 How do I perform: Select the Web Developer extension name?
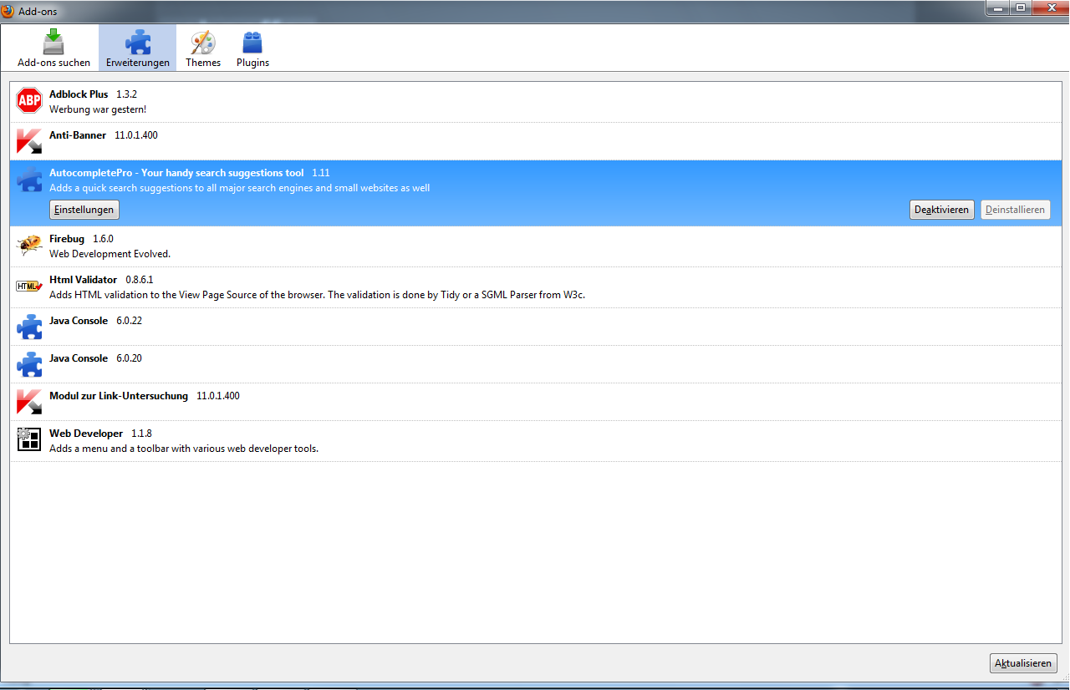[86, 434]
